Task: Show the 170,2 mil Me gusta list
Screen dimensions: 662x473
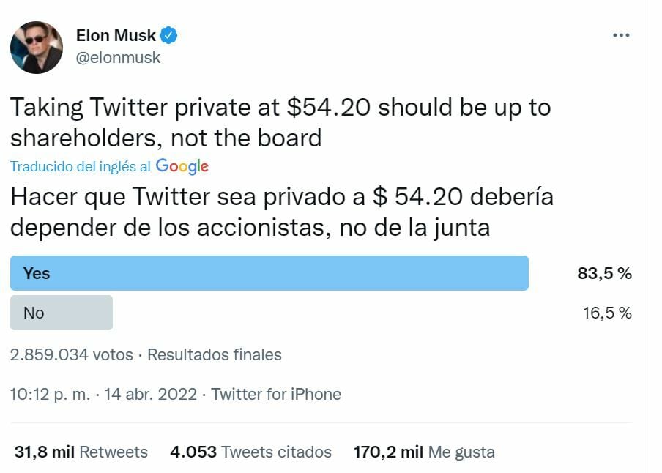Action: pyautogui.click(x=423, y=452)
